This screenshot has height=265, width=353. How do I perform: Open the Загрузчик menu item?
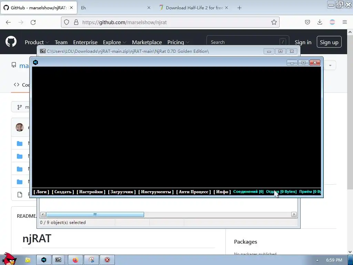tap(122, 192)
